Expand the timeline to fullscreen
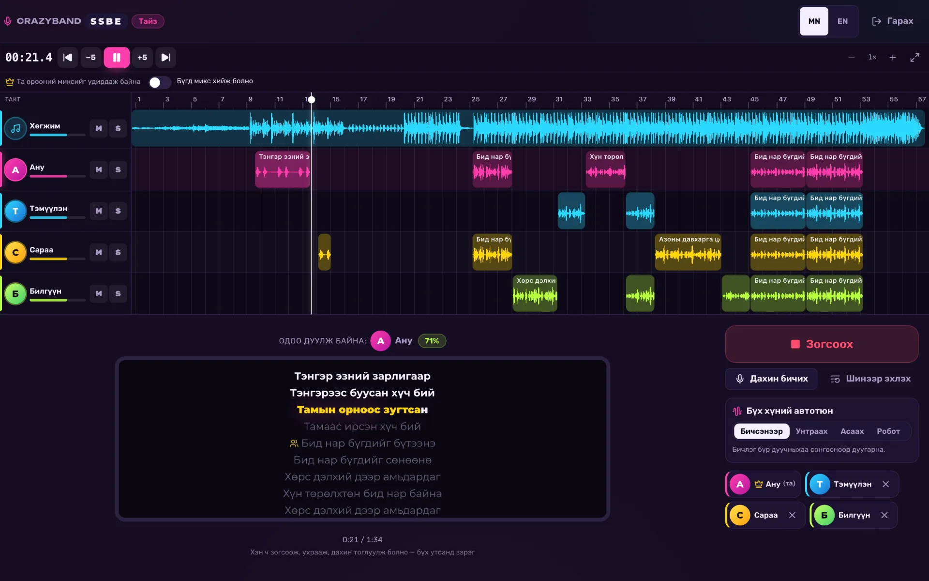 tap(914, 57)
